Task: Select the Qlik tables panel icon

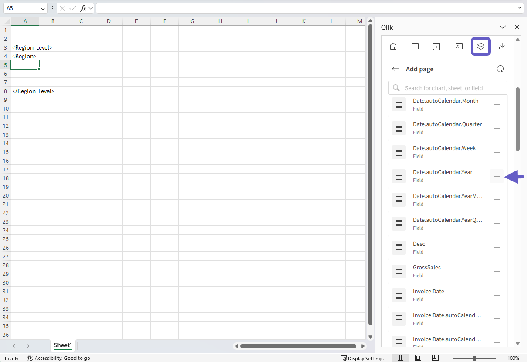Action: click(x=415, y=46)
